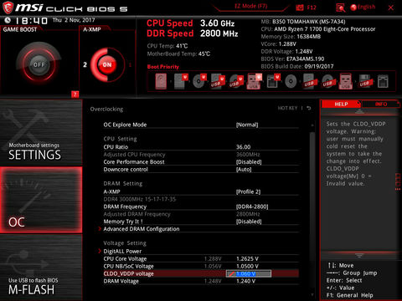Change Memory Try It ! [Disabled] option
402x301 pixels.
[x=201, y=222]
